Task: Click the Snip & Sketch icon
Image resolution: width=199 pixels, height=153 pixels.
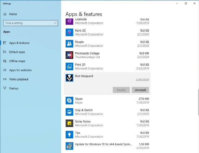Action: 70,112
